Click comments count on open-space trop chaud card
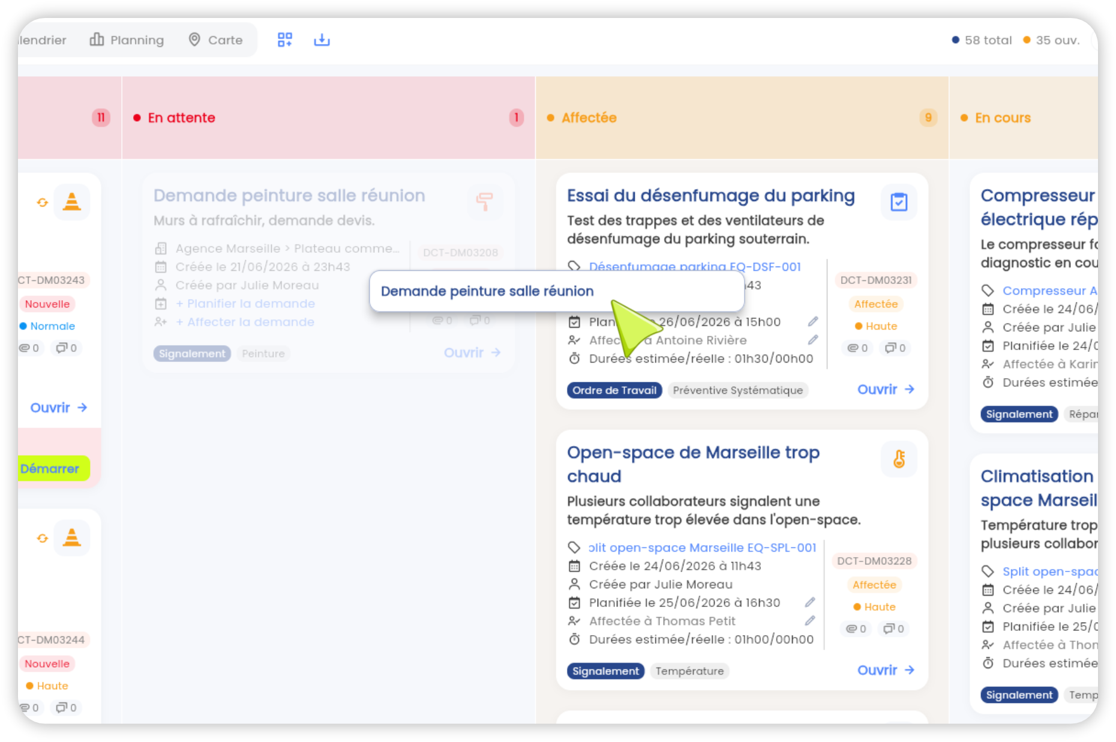 (x=893, y=629)
